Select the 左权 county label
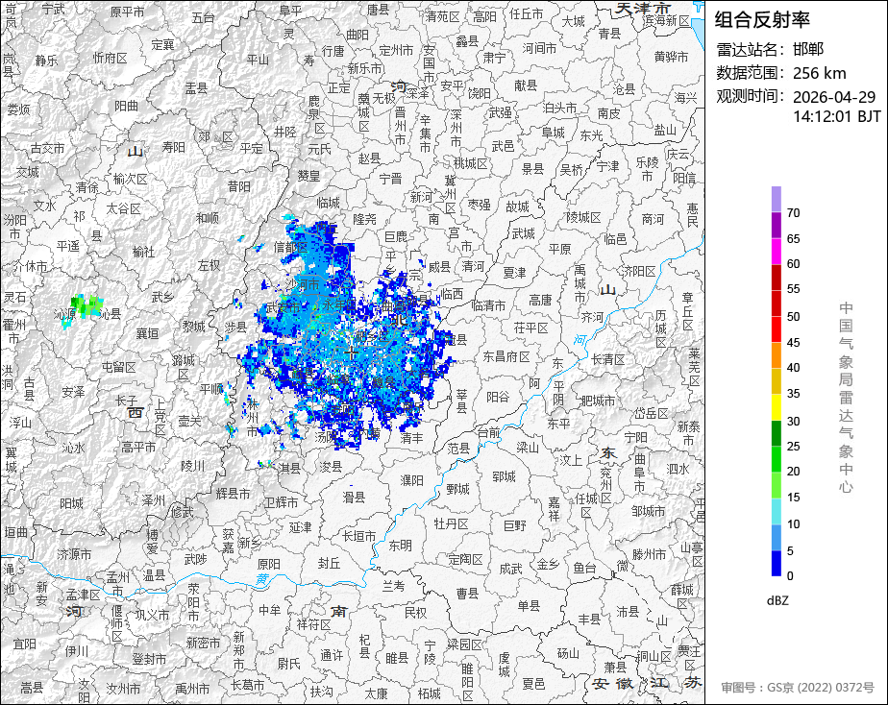 click(x=209, y=265)
